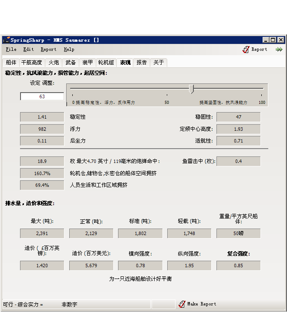Open the Report menu

click(48, 50)
